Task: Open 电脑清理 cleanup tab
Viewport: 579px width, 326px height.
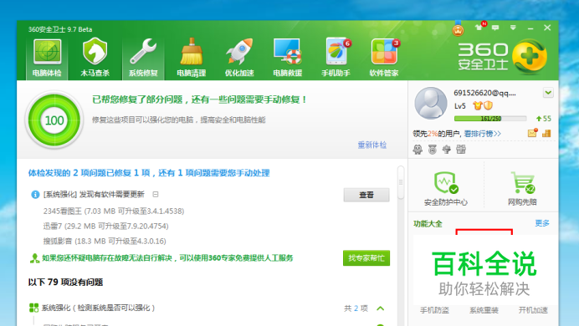Action: (192, 59)
